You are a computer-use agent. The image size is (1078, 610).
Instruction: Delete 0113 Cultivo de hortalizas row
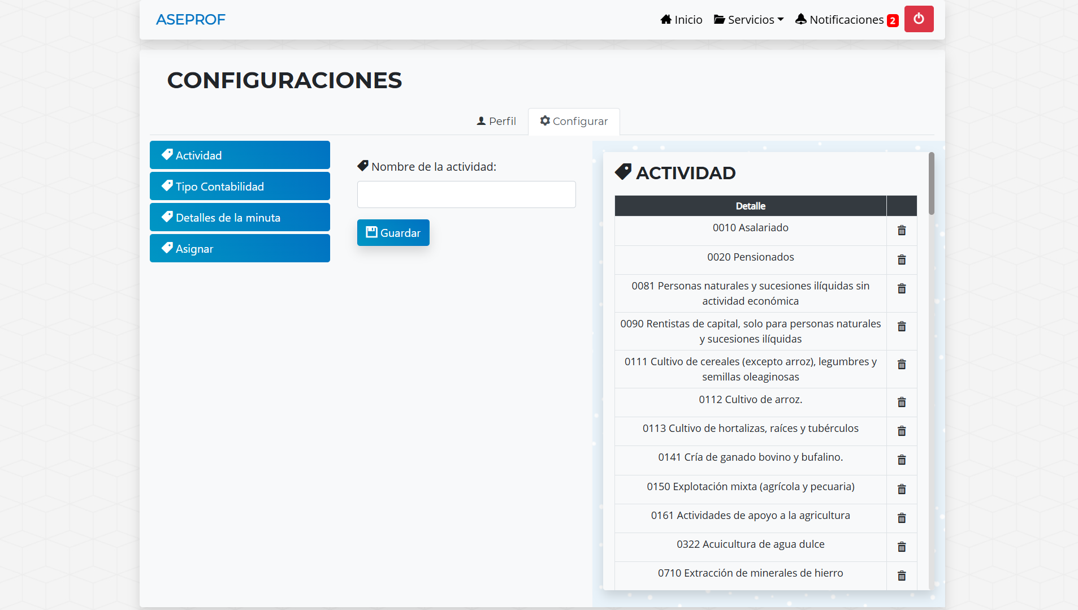pyautogui.click(x=902, y=431)
